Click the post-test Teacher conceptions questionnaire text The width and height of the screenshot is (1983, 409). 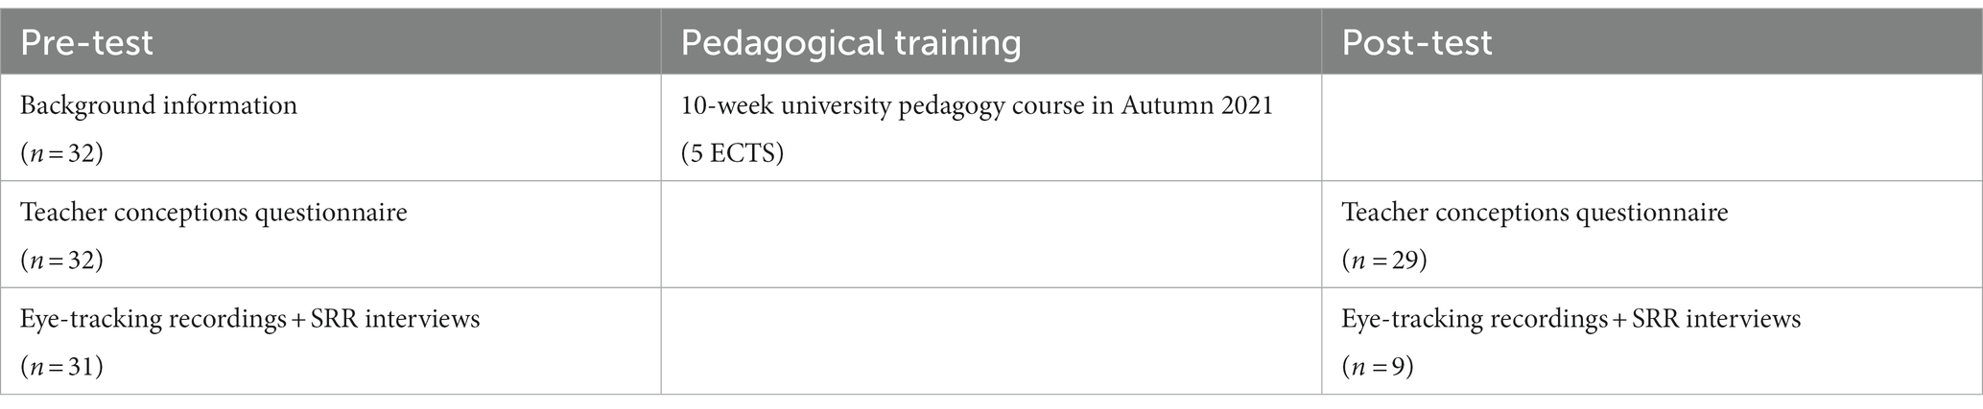[1535, 212]
